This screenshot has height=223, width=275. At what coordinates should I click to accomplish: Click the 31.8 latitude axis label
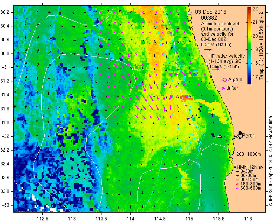(5, 123)
